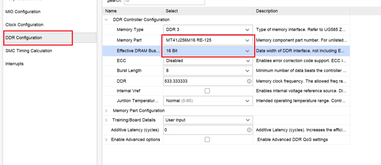The image size is (381, 165).
Task: Collapse DDR Controller Configuration section
Action: (106, 20)
